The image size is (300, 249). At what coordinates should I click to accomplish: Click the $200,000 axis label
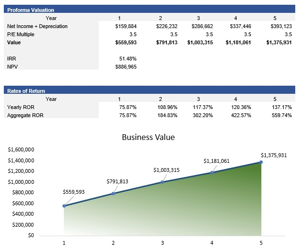tap(23, 225)
